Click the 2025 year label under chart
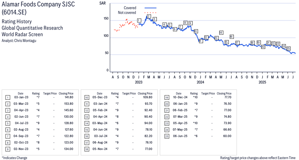This screenshot has width=299, height=160. pyautogui.click(x=262, y=82)
